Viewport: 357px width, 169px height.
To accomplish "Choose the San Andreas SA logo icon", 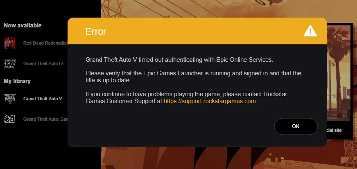I will (9, 119).
